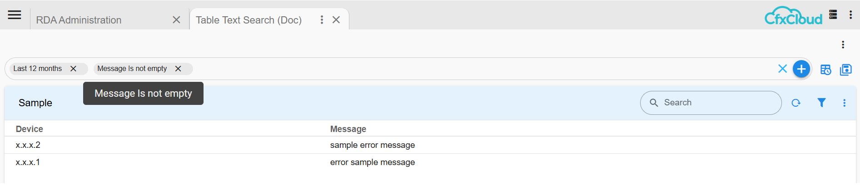The width and height of the screenshot is (860, 189).
Task: Open the server stack icon next to the logo
Action: coord(833,14)
